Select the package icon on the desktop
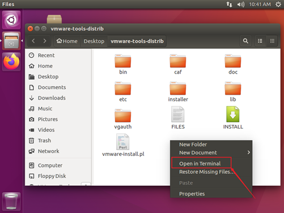 click(54, 19)
